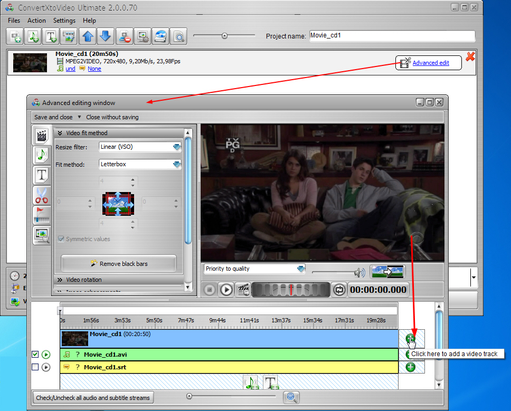
Task: Open the cut scissors tab
Action: 41,195
